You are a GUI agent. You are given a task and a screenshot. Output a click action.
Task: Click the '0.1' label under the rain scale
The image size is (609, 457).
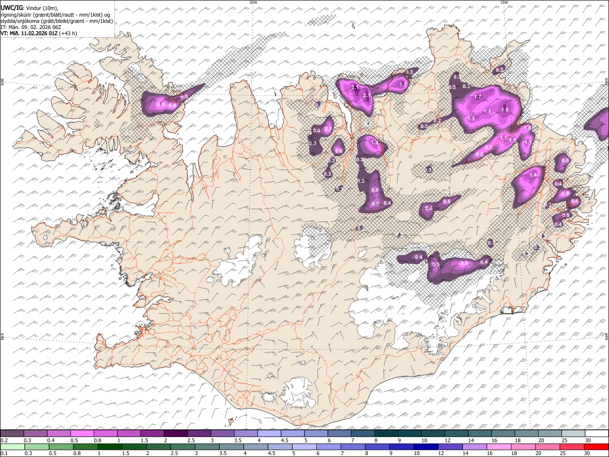[4, 454]
